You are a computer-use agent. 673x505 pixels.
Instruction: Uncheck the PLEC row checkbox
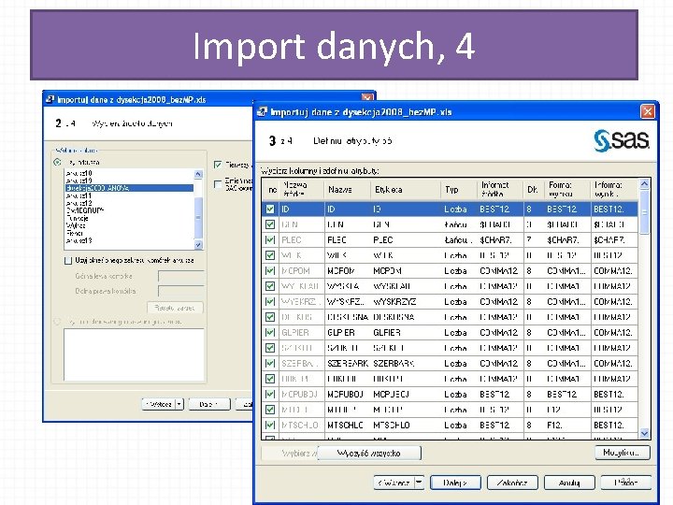(x=270, y=240)
